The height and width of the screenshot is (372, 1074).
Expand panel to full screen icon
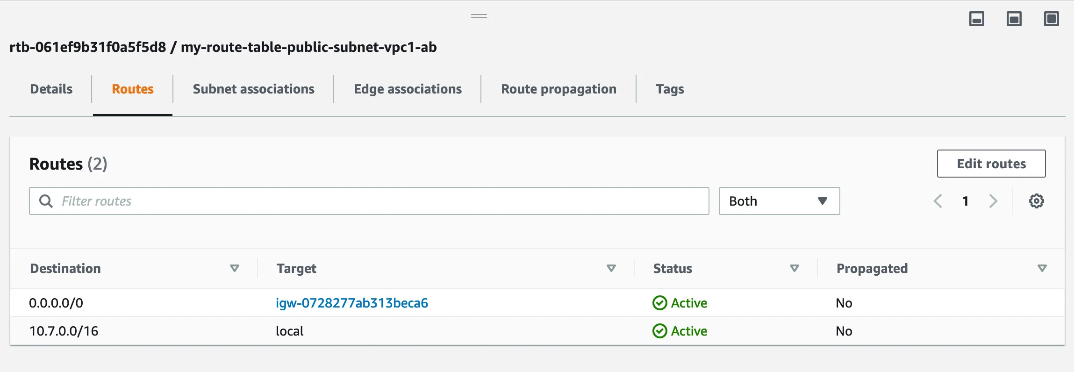pyautogui.click(x=1051, y=19)
